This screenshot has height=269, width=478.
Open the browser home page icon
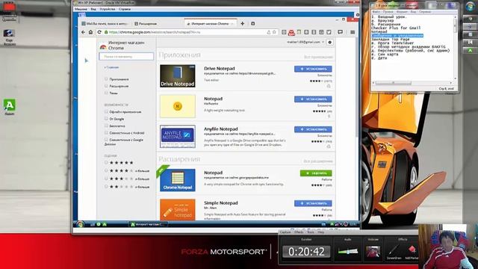(x=91, y=32)
